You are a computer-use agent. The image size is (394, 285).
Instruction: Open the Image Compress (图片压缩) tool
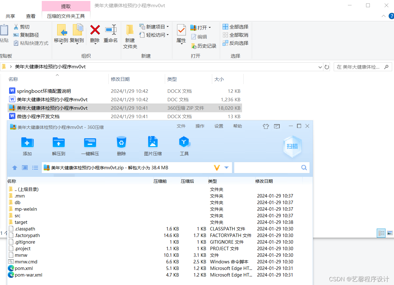click(x=153, y=142)
